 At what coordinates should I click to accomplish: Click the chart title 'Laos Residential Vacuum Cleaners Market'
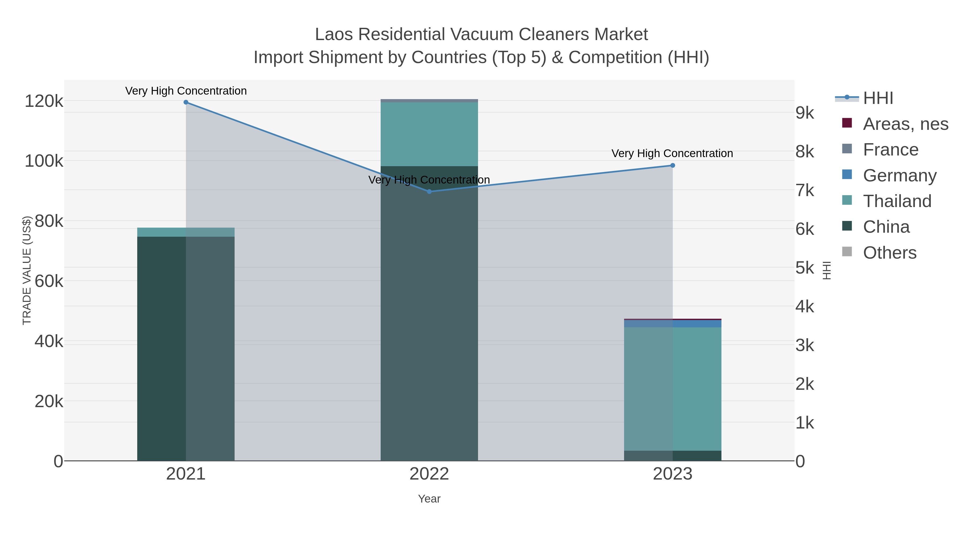pyautogui.click(x=481, y=34)
